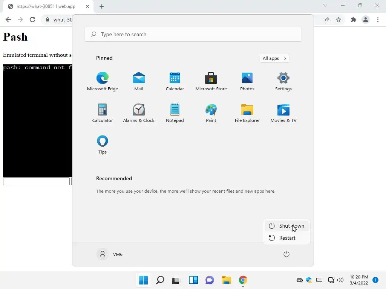Expand the Chrome tab search chevron
Screen dimensions: 386x289
coord(325,5)
